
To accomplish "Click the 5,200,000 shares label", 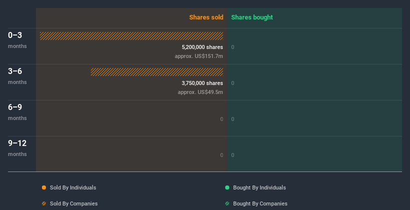I will (202, 47).
